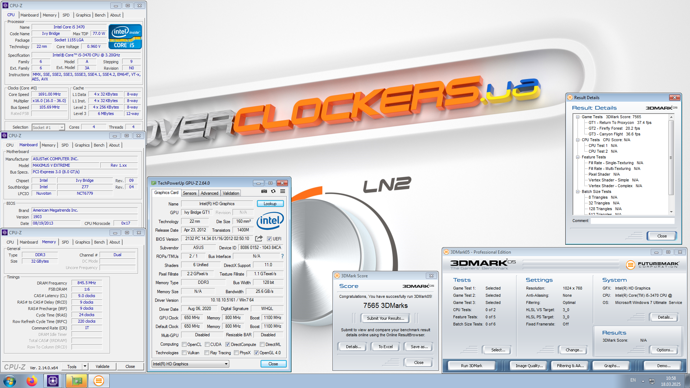Click the Bus Interface question mark icon
The image size is (690, 388).
pyautogui.click(x=282, y=256)
